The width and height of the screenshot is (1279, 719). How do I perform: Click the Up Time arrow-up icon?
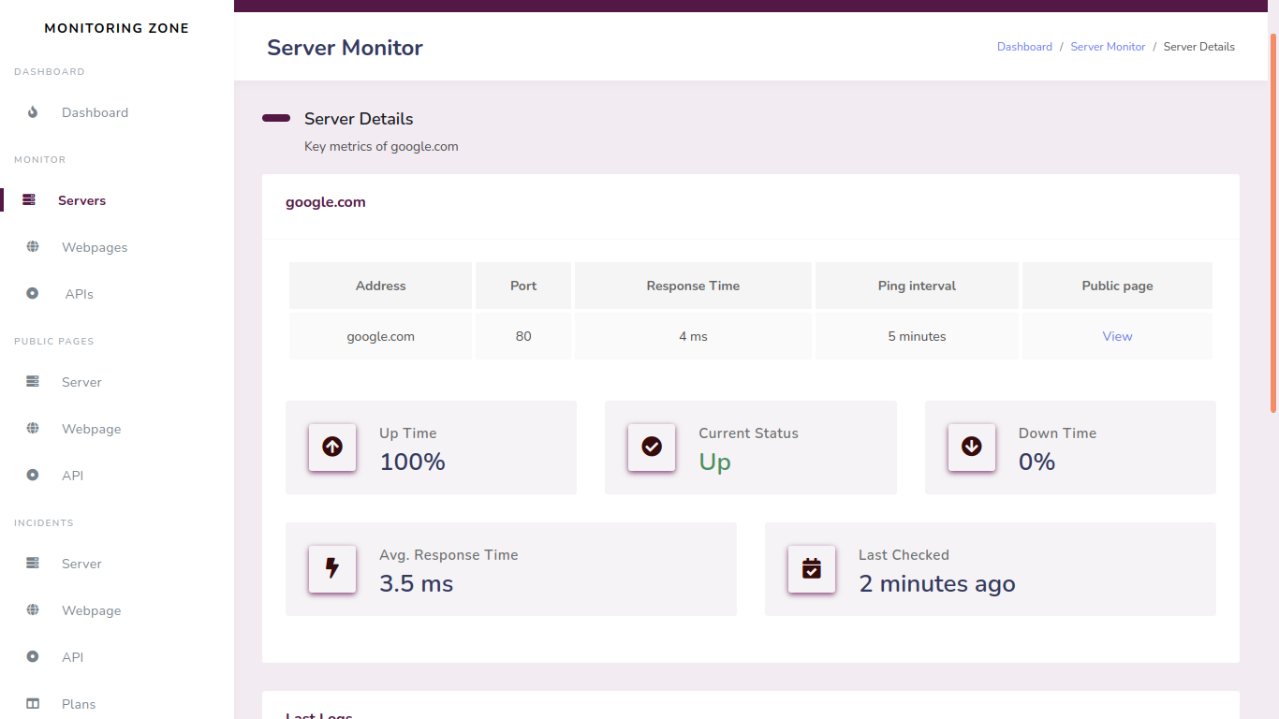tap(332, 448)
